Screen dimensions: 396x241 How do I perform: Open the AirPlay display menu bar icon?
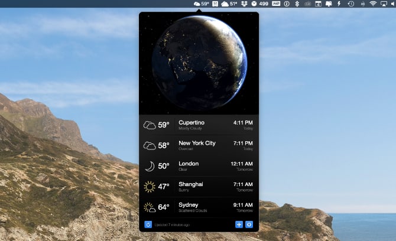click(x=384, y=4)
